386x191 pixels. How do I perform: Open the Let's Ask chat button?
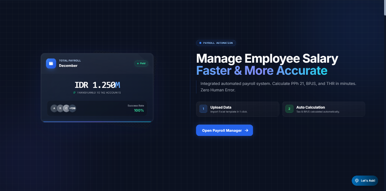[x=365, y=181]
